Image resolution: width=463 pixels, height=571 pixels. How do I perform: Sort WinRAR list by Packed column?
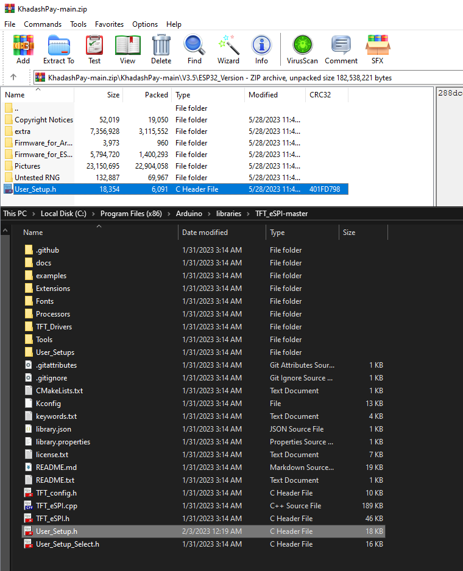coord(147,95)
